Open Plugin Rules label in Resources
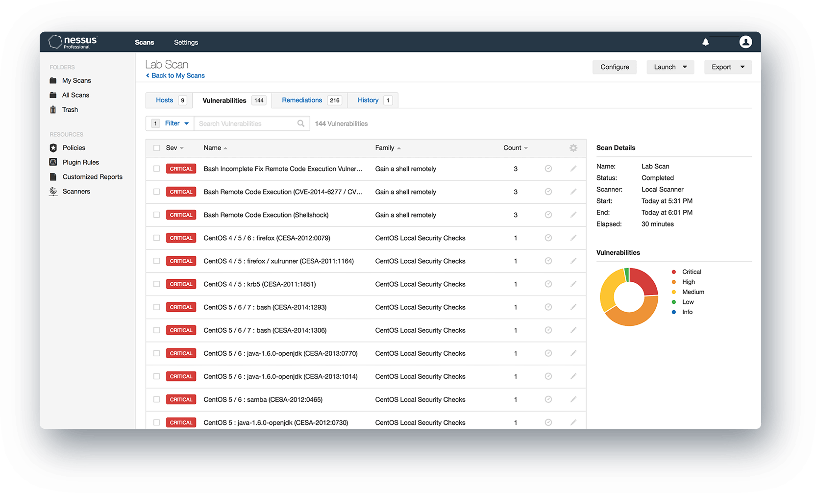The width and height of the screenshot is (816, 493). (x=81, y=162)
